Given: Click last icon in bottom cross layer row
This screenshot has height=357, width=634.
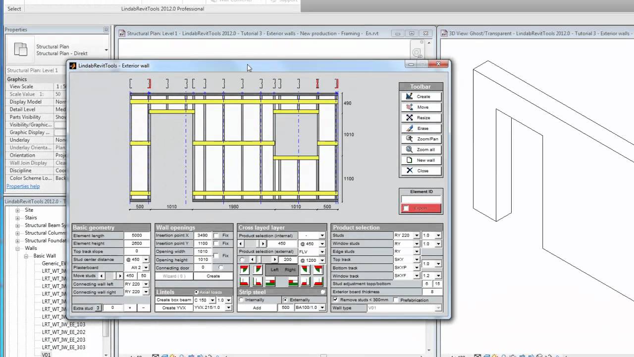Looking at the screenshot, I should click(318, 282).
